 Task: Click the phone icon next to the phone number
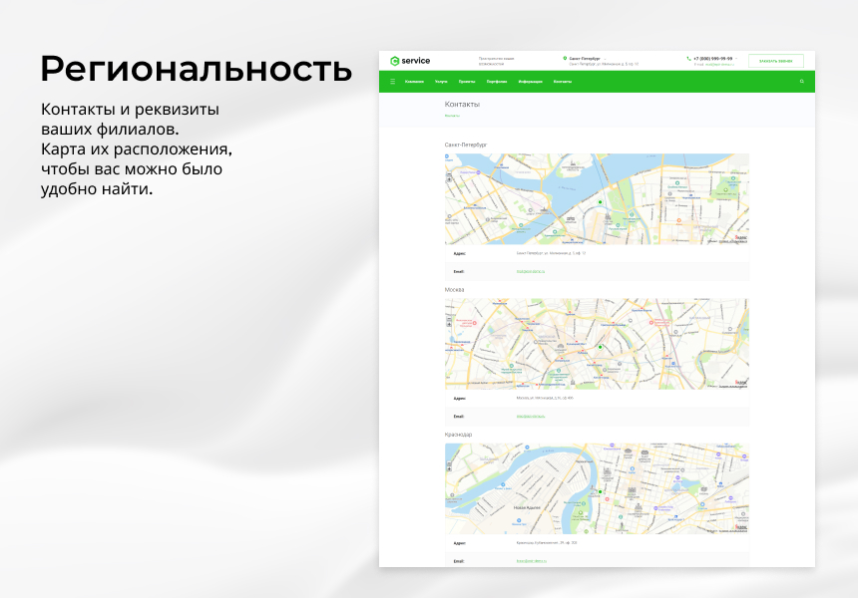[689, 57]
